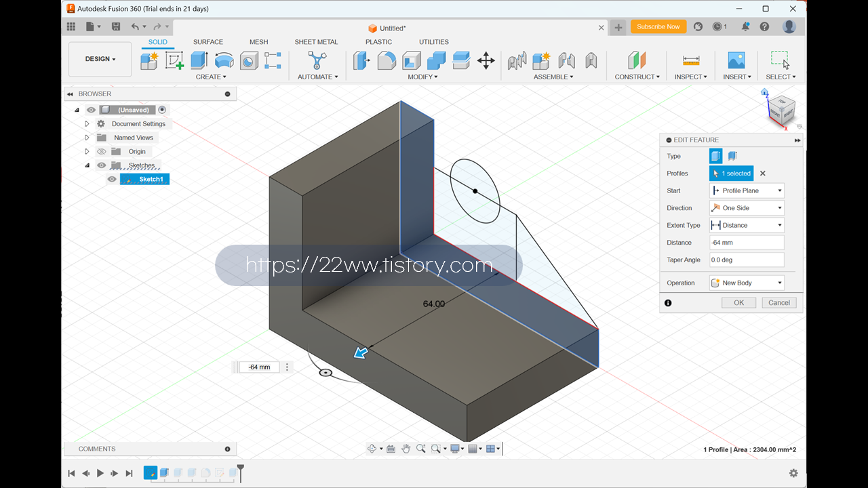This screenshot has height=488, width=868.
Task: Open the Extent Type dropdown (Distance)
Action: click(x=747, y=225)
